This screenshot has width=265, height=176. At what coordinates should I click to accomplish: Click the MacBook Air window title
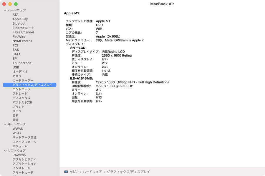[x=162, y=4]
